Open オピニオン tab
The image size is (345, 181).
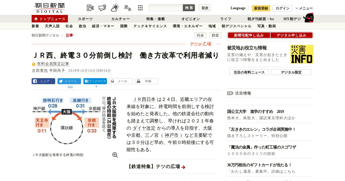(x=191, y=19)
